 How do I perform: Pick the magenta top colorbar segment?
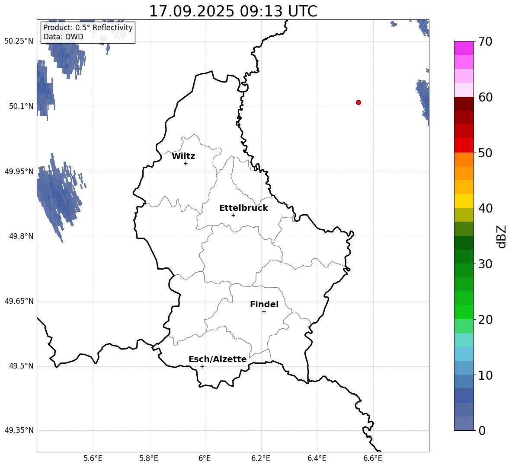464,48
